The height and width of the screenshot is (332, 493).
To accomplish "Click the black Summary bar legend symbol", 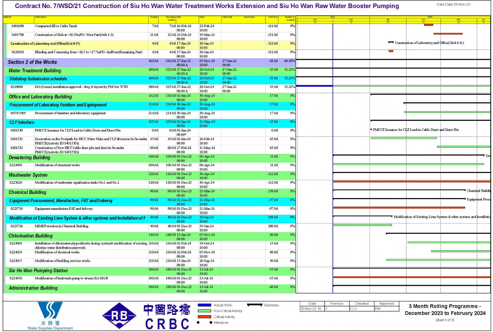I will point(255,305).
